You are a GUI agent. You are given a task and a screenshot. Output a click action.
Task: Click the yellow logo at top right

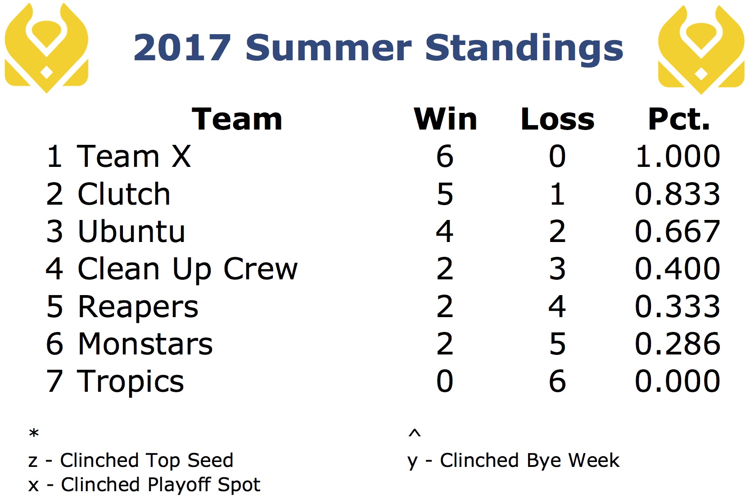(x=701, y=49)
